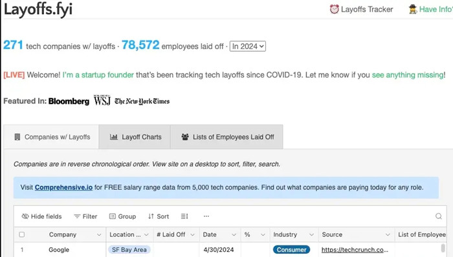Tick the select-all checkbox in table header
453x257 pixels.
[x=21, y=234]
